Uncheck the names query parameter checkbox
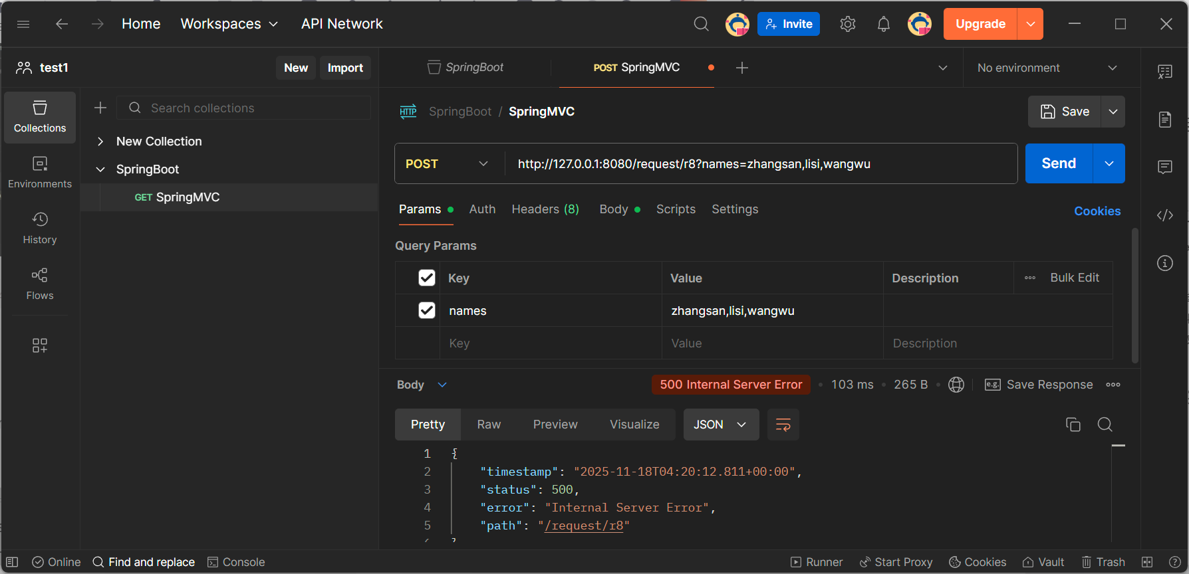 [x=427, y=310]
